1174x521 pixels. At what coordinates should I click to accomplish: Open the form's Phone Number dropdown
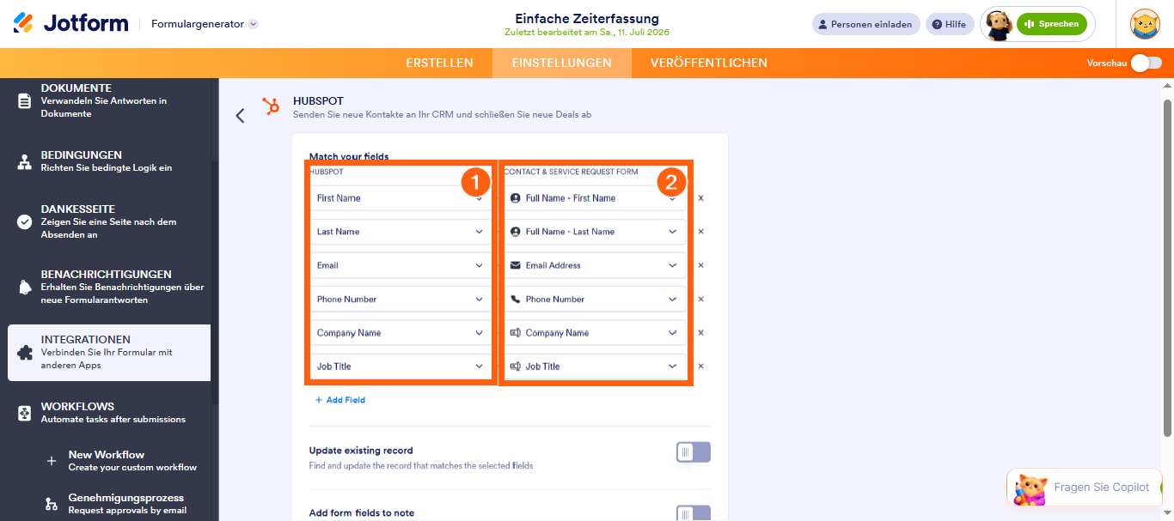click(x=595, y=300)
